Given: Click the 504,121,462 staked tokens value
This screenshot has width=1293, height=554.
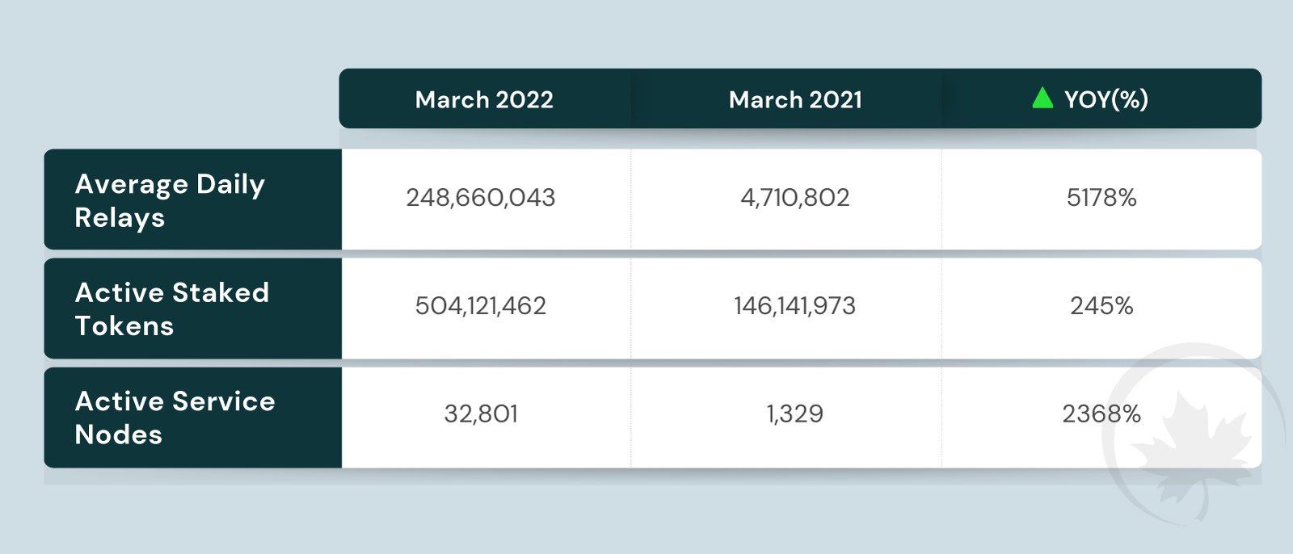Looking at the screenshot, I should [x=481, y=306].
